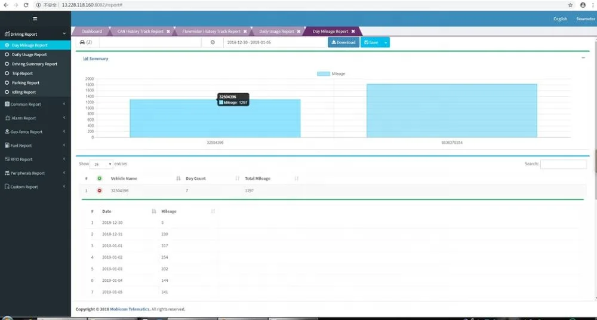Screen dimensions: 597x320
Task: Click the Save button
Action: [x=371, y=42]
